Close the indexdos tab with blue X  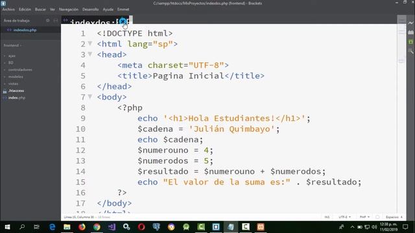(123, 21)
